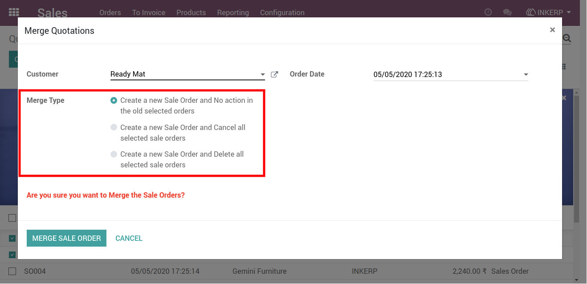Click the 'Sales Order' status cell
This screenshot has width=587, height=284.
(x=510, y=271)
